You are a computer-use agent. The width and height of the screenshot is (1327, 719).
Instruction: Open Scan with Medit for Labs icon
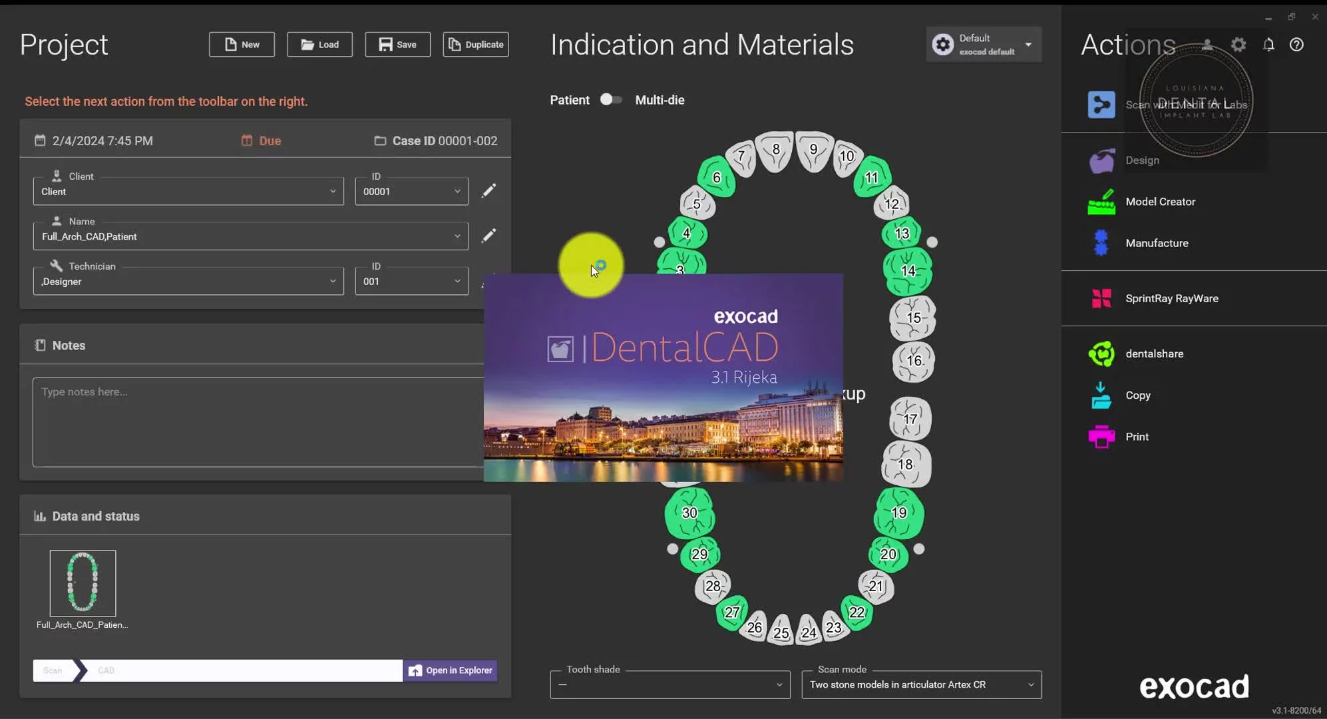pos(1101,105)
